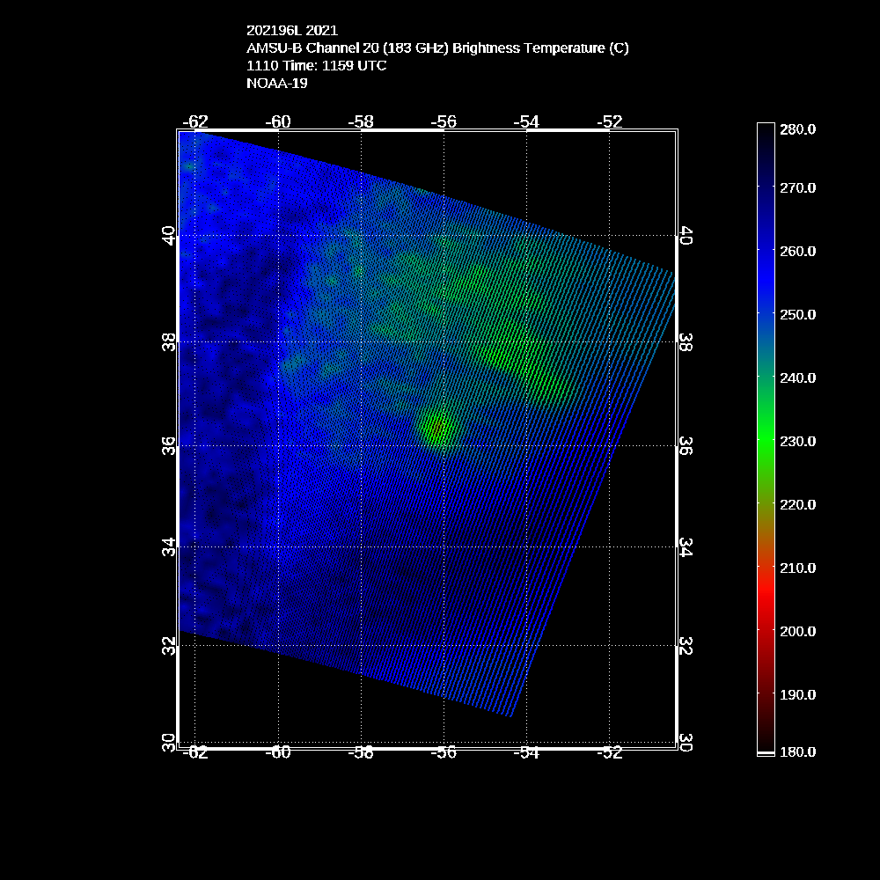Click the 200.0 colorbar label
The image size is (880, 880).
pyautogui.click(x=798, y=631)
